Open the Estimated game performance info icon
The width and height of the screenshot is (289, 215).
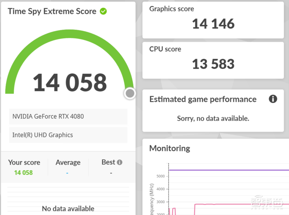click(273, 99)
